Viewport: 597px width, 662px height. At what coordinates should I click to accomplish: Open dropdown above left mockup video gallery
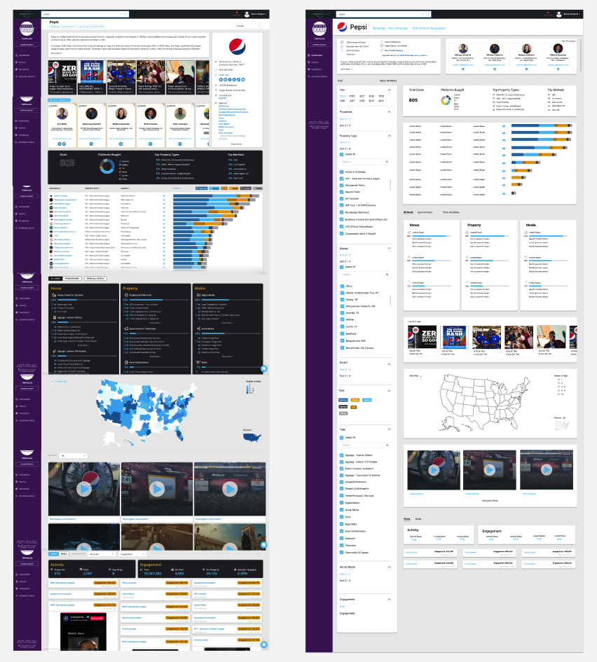pyautogui.click(x=74, y=455)
